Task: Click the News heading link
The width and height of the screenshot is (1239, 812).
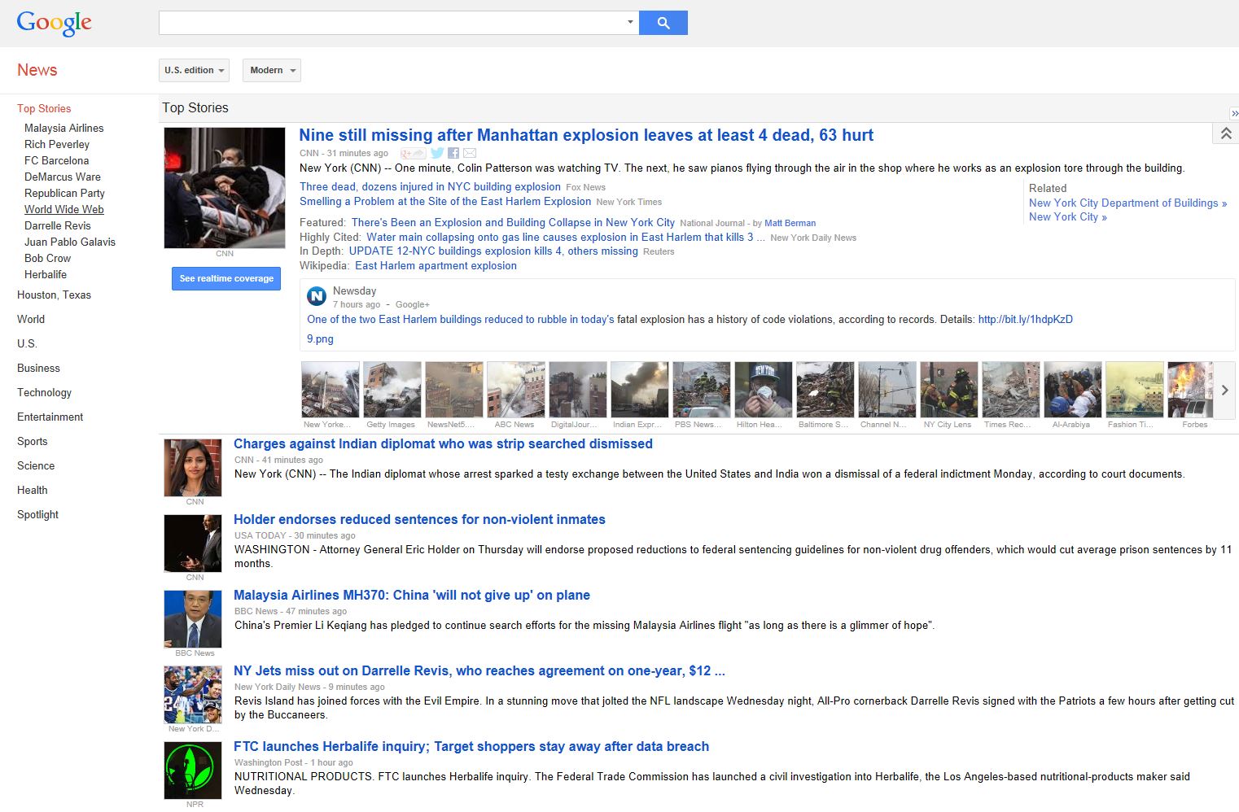Action: point(37,70)
